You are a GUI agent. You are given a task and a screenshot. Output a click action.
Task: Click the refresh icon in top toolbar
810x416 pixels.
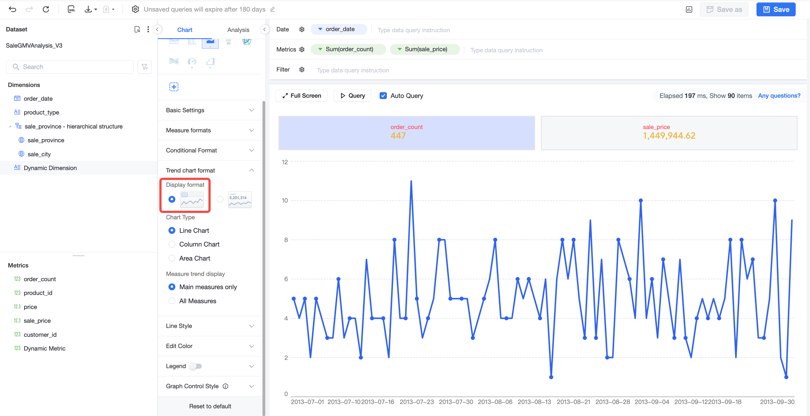click(x=46, y=9)
